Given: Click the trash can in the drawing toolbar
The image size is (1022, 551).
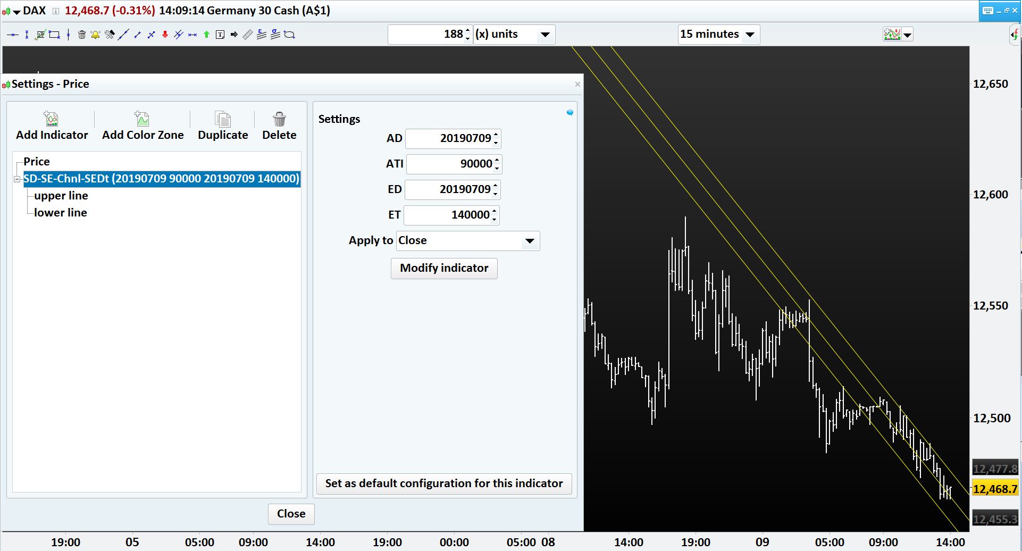Looking at the screenshot, I should tap(82, 35).
